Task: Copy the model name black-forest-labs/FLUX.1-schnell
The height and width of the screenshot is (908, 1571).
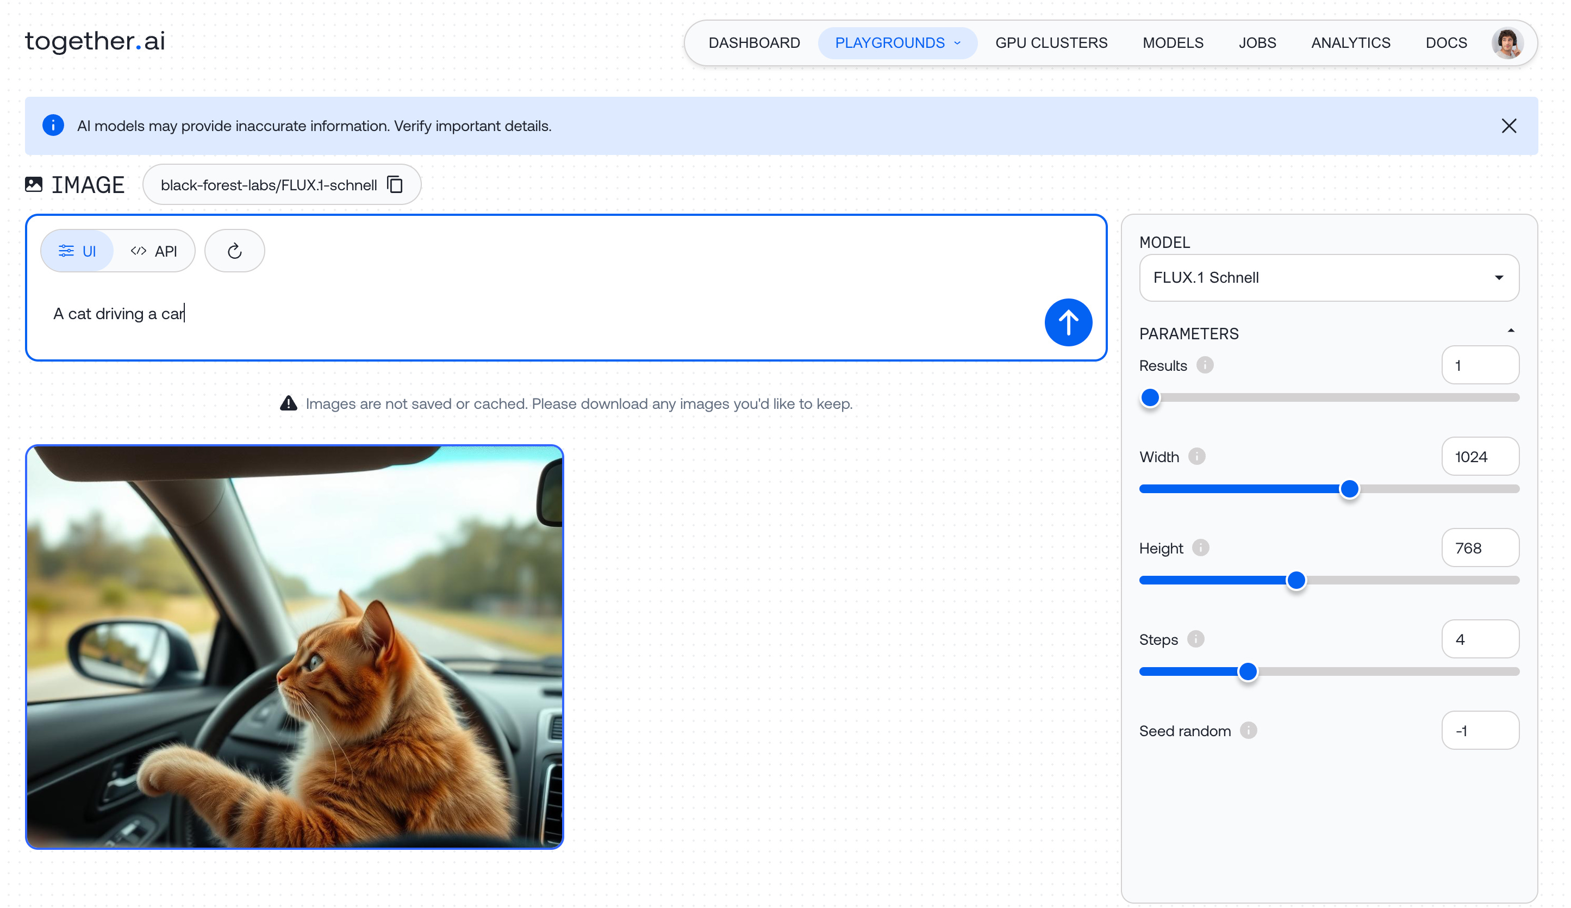Action: [x=395, y=185]
